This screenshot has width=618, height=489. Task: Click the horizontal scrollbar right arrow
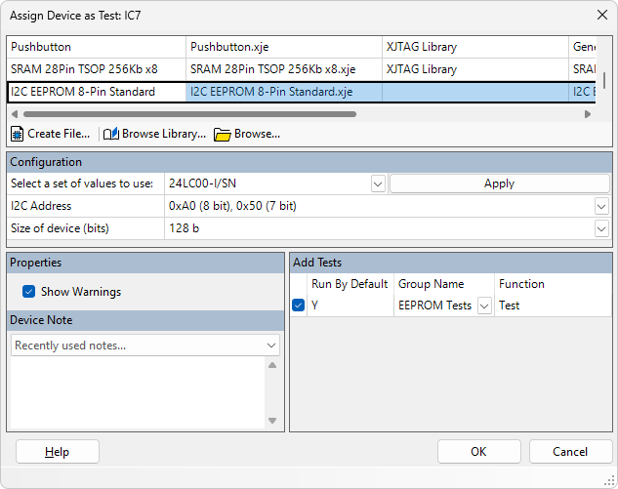588,114
